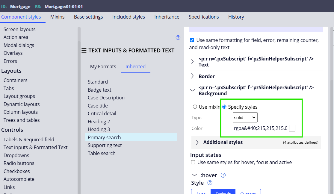This screenshot has width=334, height=194.
Task: Collapse the Background section
Action: coord(192,90)
